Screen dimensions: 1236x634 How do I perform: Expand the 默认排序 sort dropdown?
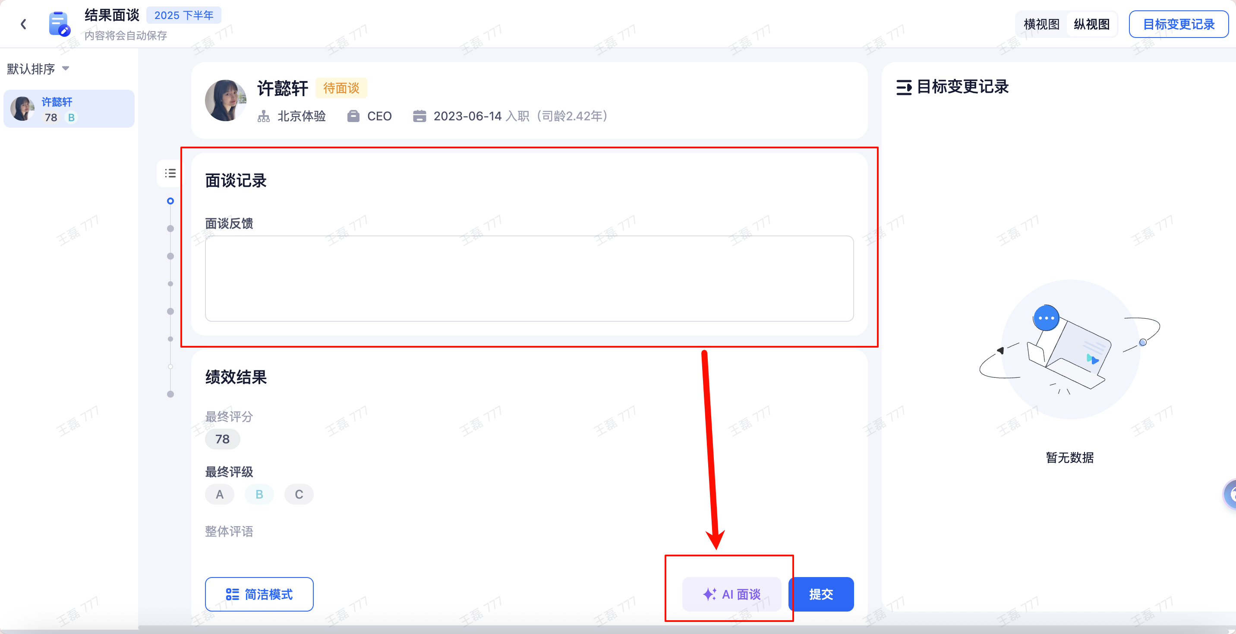[38, 69]
